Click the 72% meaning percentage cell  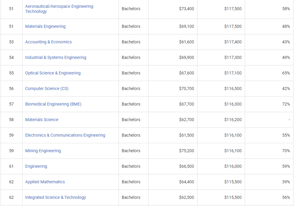click(x=286, y=104)
